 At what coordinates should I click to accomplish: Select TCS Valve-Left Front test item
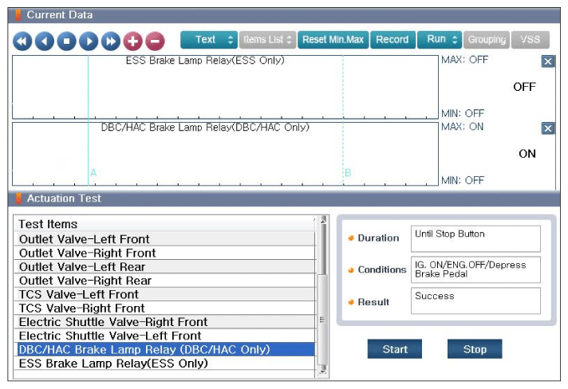click(x=165, y=294)
